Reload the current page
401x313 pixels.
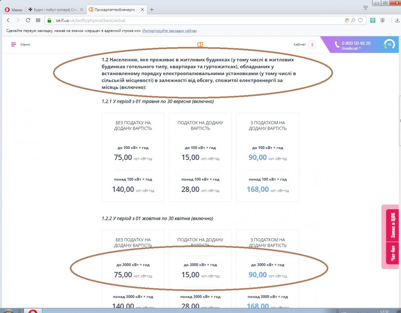(x=28, y=20)
